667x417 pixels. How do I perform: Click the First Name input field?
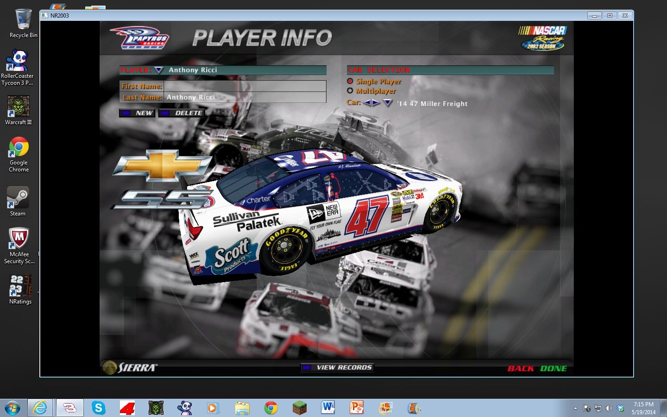pyautogui.click(x=245, y=86)
